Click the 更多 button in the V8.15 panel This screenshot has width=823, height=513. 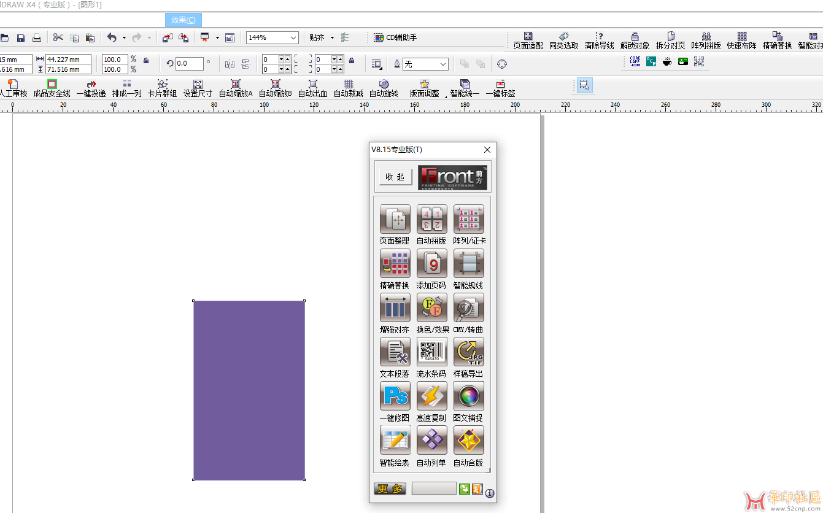tap(390, 488)
